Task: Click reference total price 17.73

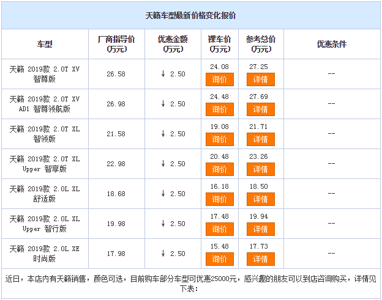Action: pos(258,246)
